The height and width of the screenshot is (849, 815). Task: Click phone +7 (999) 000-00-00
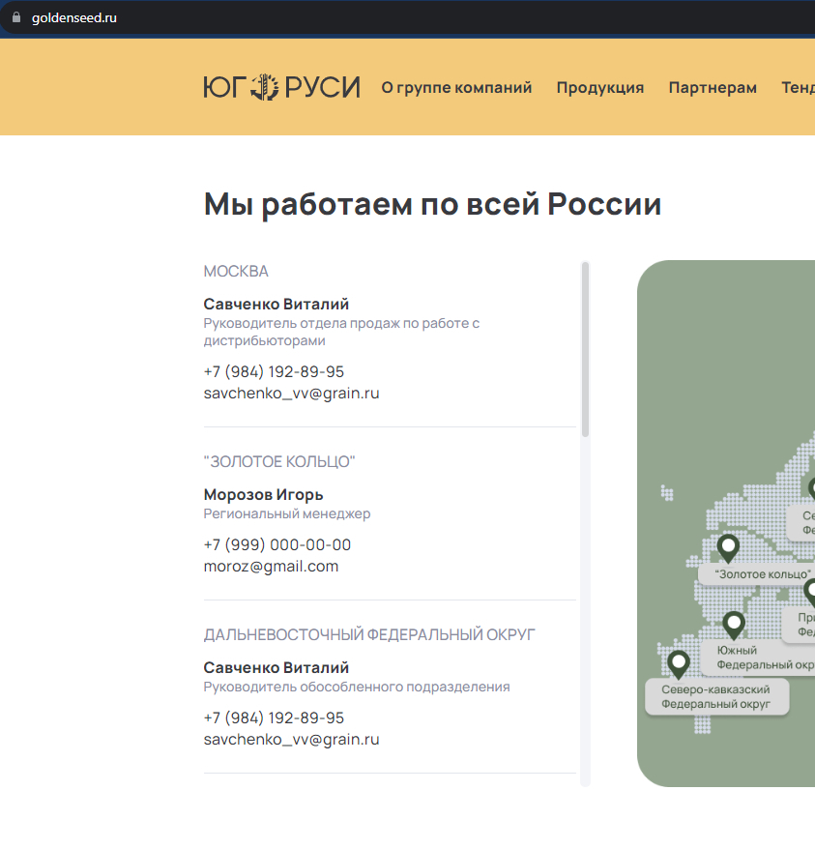(x=277, y=544)
